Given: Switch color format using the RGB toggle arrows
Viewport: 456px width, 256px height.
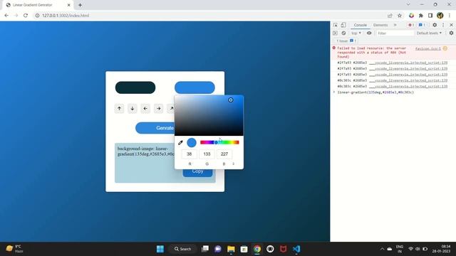Looking at the screenshot, I should pyautogui.click(x=233, y=164).
